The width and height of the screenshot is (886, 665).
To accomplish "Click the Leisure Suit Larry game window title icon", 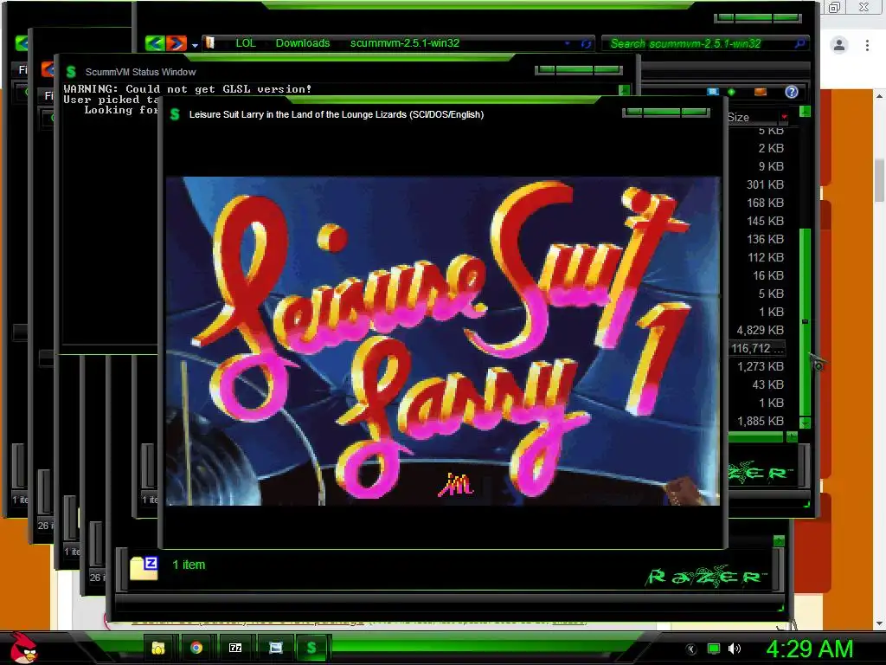I will coord(175,114).
